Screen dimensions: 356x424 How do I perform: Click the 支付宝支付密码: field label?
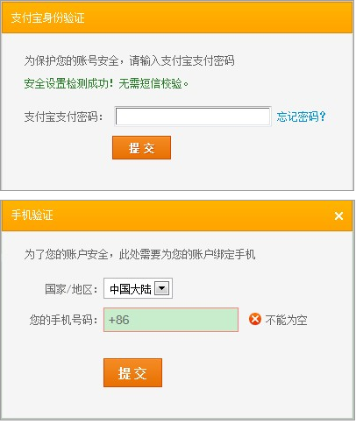click(64, 117)
